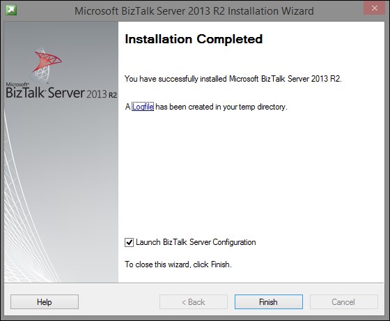Uncheck the Launch BizTalk Server Configuration checkbox

[x=129, y=242]
